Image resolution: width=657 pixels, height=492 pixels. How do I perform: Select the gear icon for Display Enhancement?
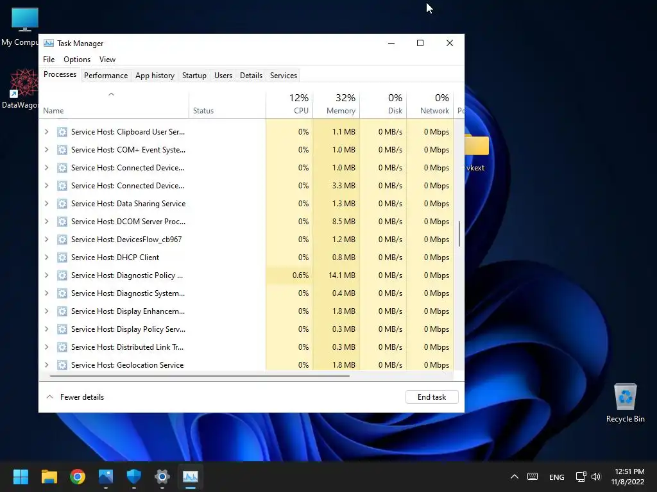pos(62,312)
